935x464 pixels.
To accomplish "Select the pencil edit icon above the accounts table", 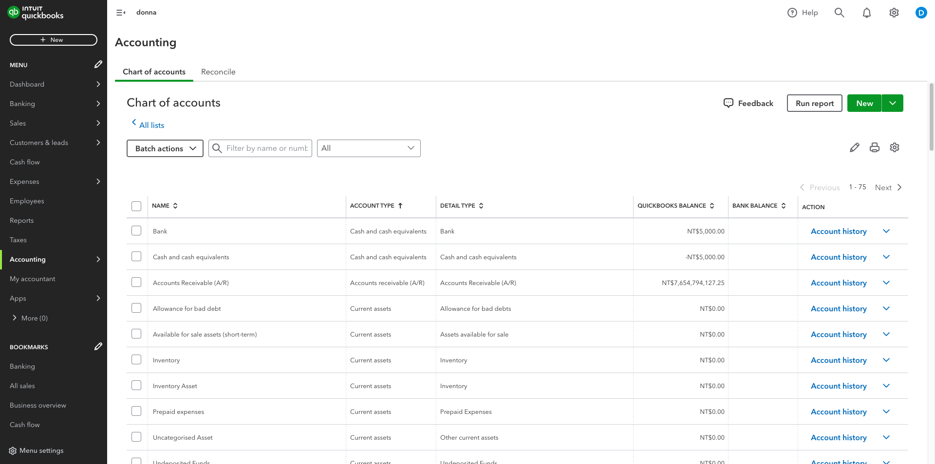I will coord(855,147).
